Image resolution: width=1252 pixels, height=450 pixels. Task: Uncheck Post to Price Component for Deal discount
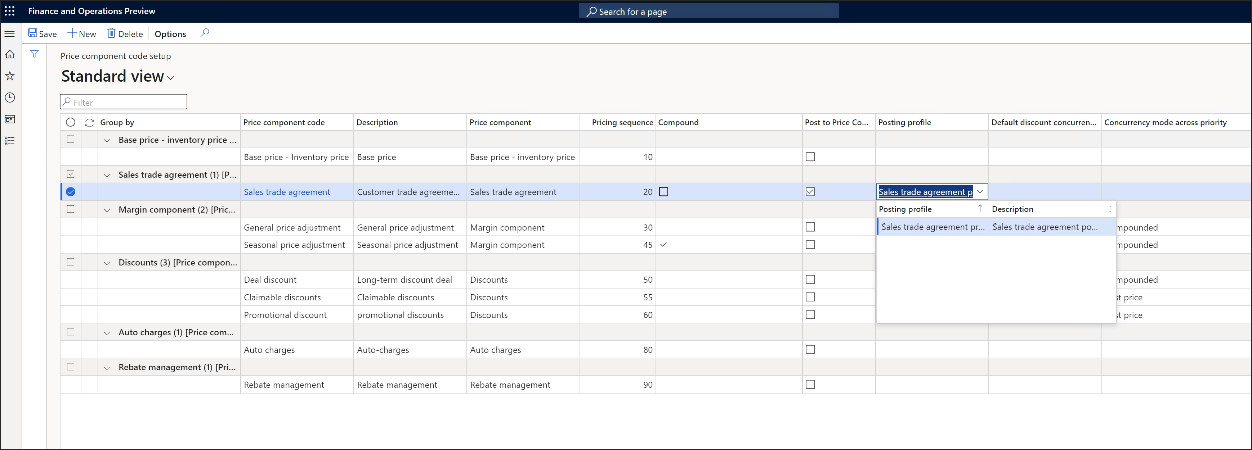[x=810, y=279]
